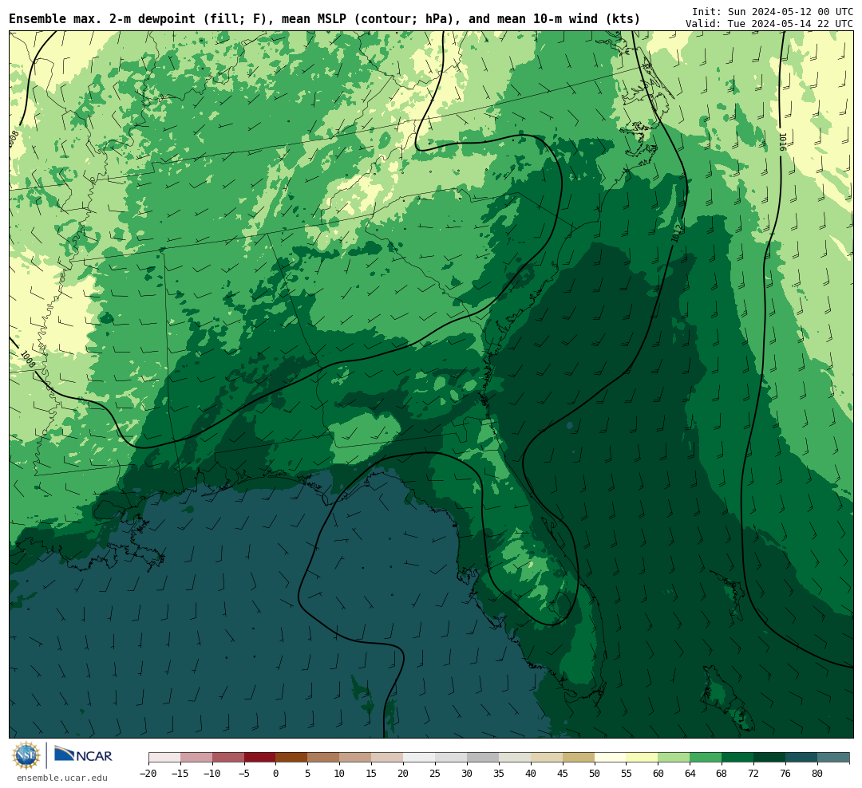Pick the 72 to 76 dark green swatch

pos(770,757)
